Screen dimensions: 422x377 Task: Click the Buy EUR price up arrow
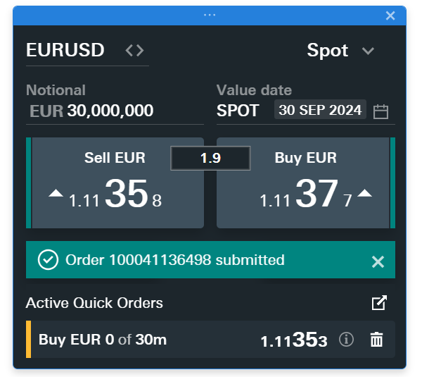point(364,194)
